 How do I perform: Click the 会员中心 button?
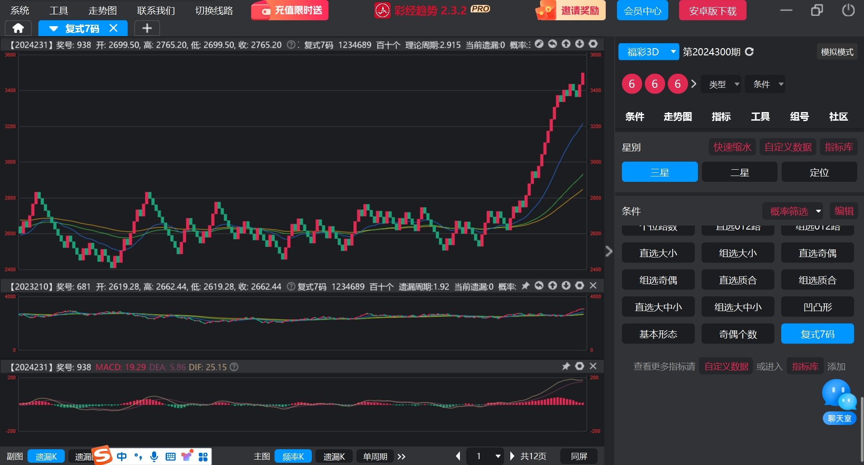click(642, 10)
